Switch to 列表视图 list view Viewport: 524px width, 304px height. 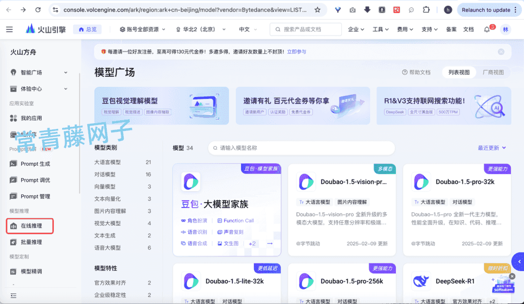pyautogui.click(x=459, y=73)
